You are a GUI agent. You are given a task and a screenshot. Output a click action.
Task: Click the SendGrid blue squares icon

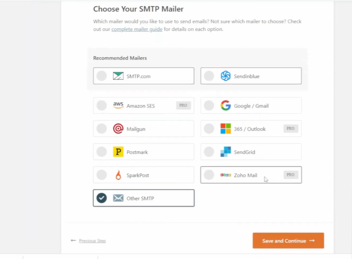click(x=225, y=152)
